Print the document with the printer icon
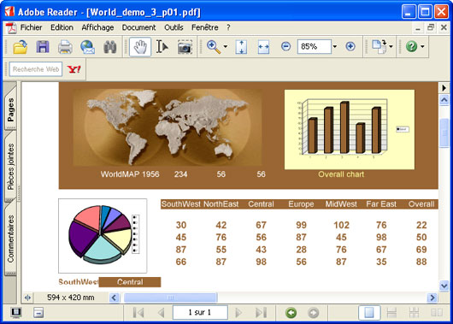453x324 pixels. (65, 47)
